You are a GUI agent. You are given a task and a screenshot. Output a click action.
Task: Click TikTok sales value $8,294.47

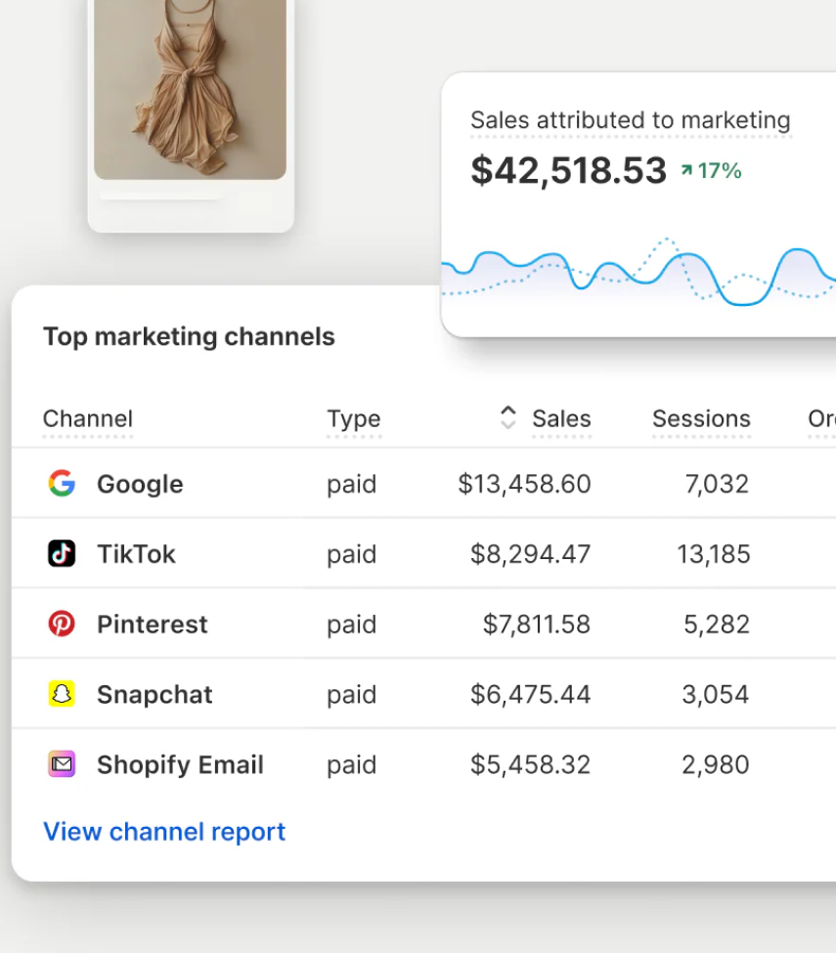(x=530, y=554)
